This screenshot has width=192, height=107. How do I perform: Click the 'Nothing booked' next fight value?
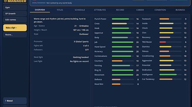(81, 57)
